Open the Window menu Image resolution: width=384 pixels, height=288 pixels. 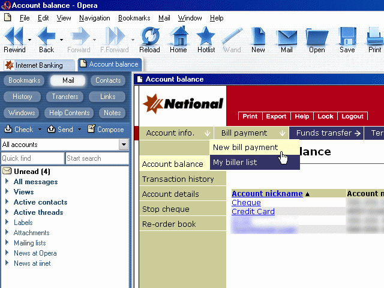[x=190, y=18]
